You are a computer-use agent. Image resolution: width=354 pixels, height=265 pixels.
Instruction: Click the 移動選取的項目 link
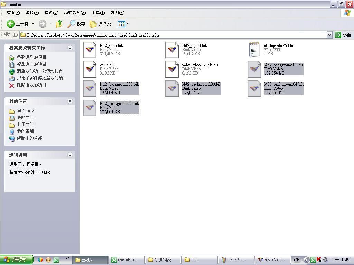coord(31,57)
